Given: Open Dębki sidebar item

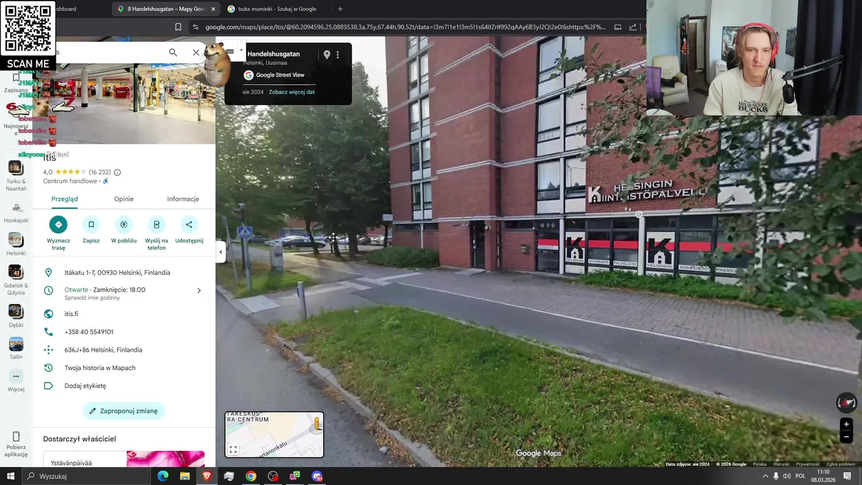Looking at the screenshot, I should [x=15, y=316].
